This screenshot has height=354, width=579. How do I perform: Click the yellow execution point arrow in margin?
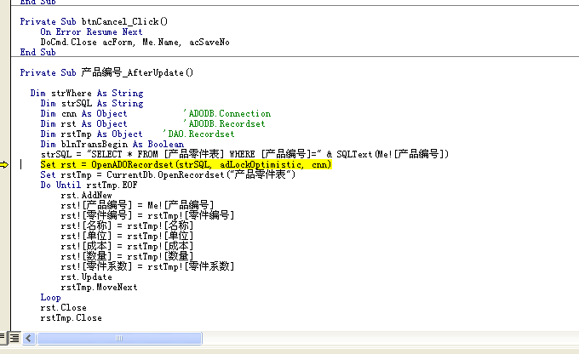pyautogui.click(x=4, y=164)
